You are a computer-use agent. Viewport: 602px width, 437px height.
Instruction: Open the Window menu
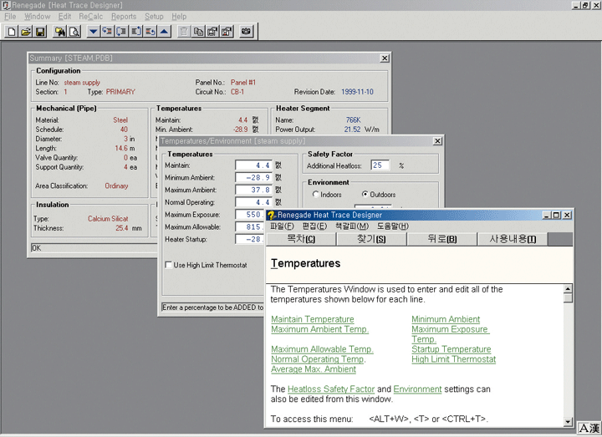coord(38,17)
